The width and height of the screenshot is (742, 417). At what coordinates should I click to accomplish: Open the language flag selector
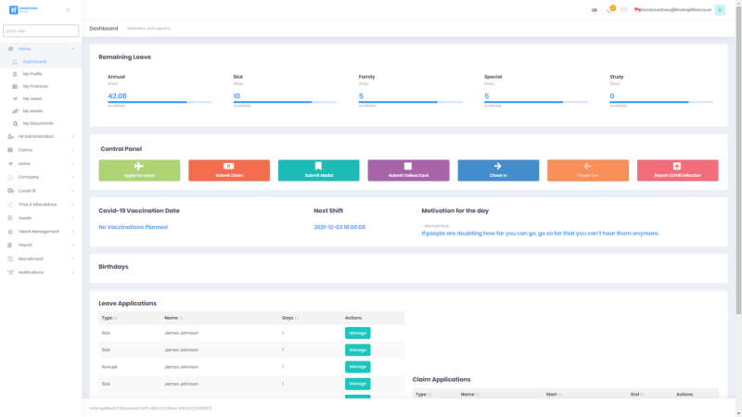point(594,10)
